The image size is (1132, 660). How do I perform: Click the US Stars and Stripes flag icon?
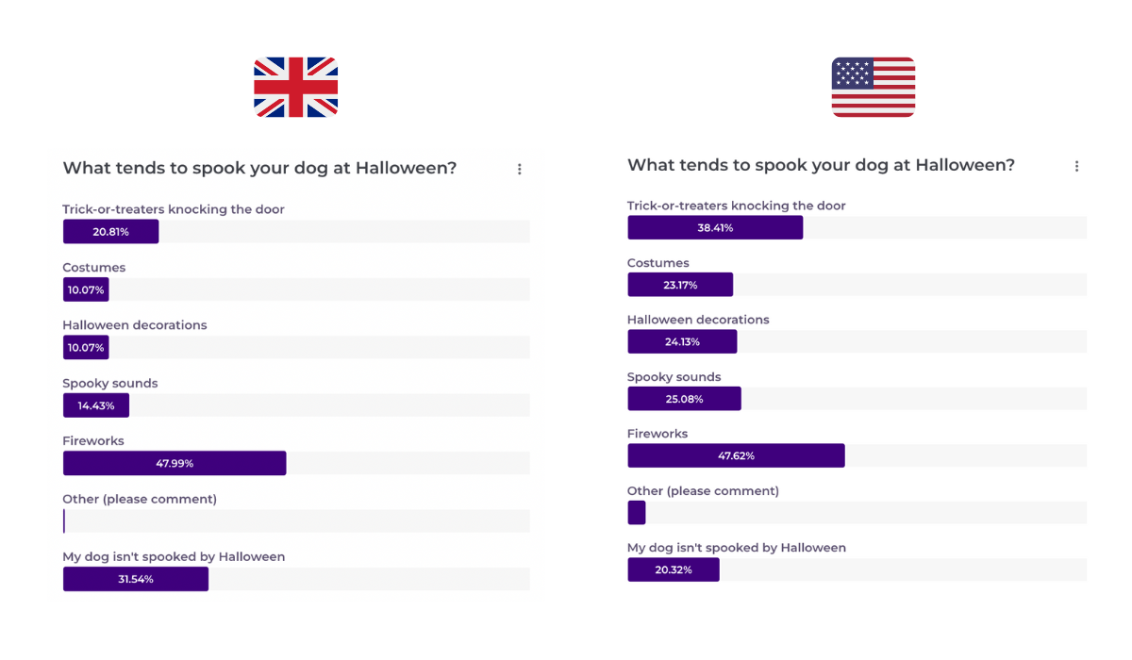click(x=874, y=87)
